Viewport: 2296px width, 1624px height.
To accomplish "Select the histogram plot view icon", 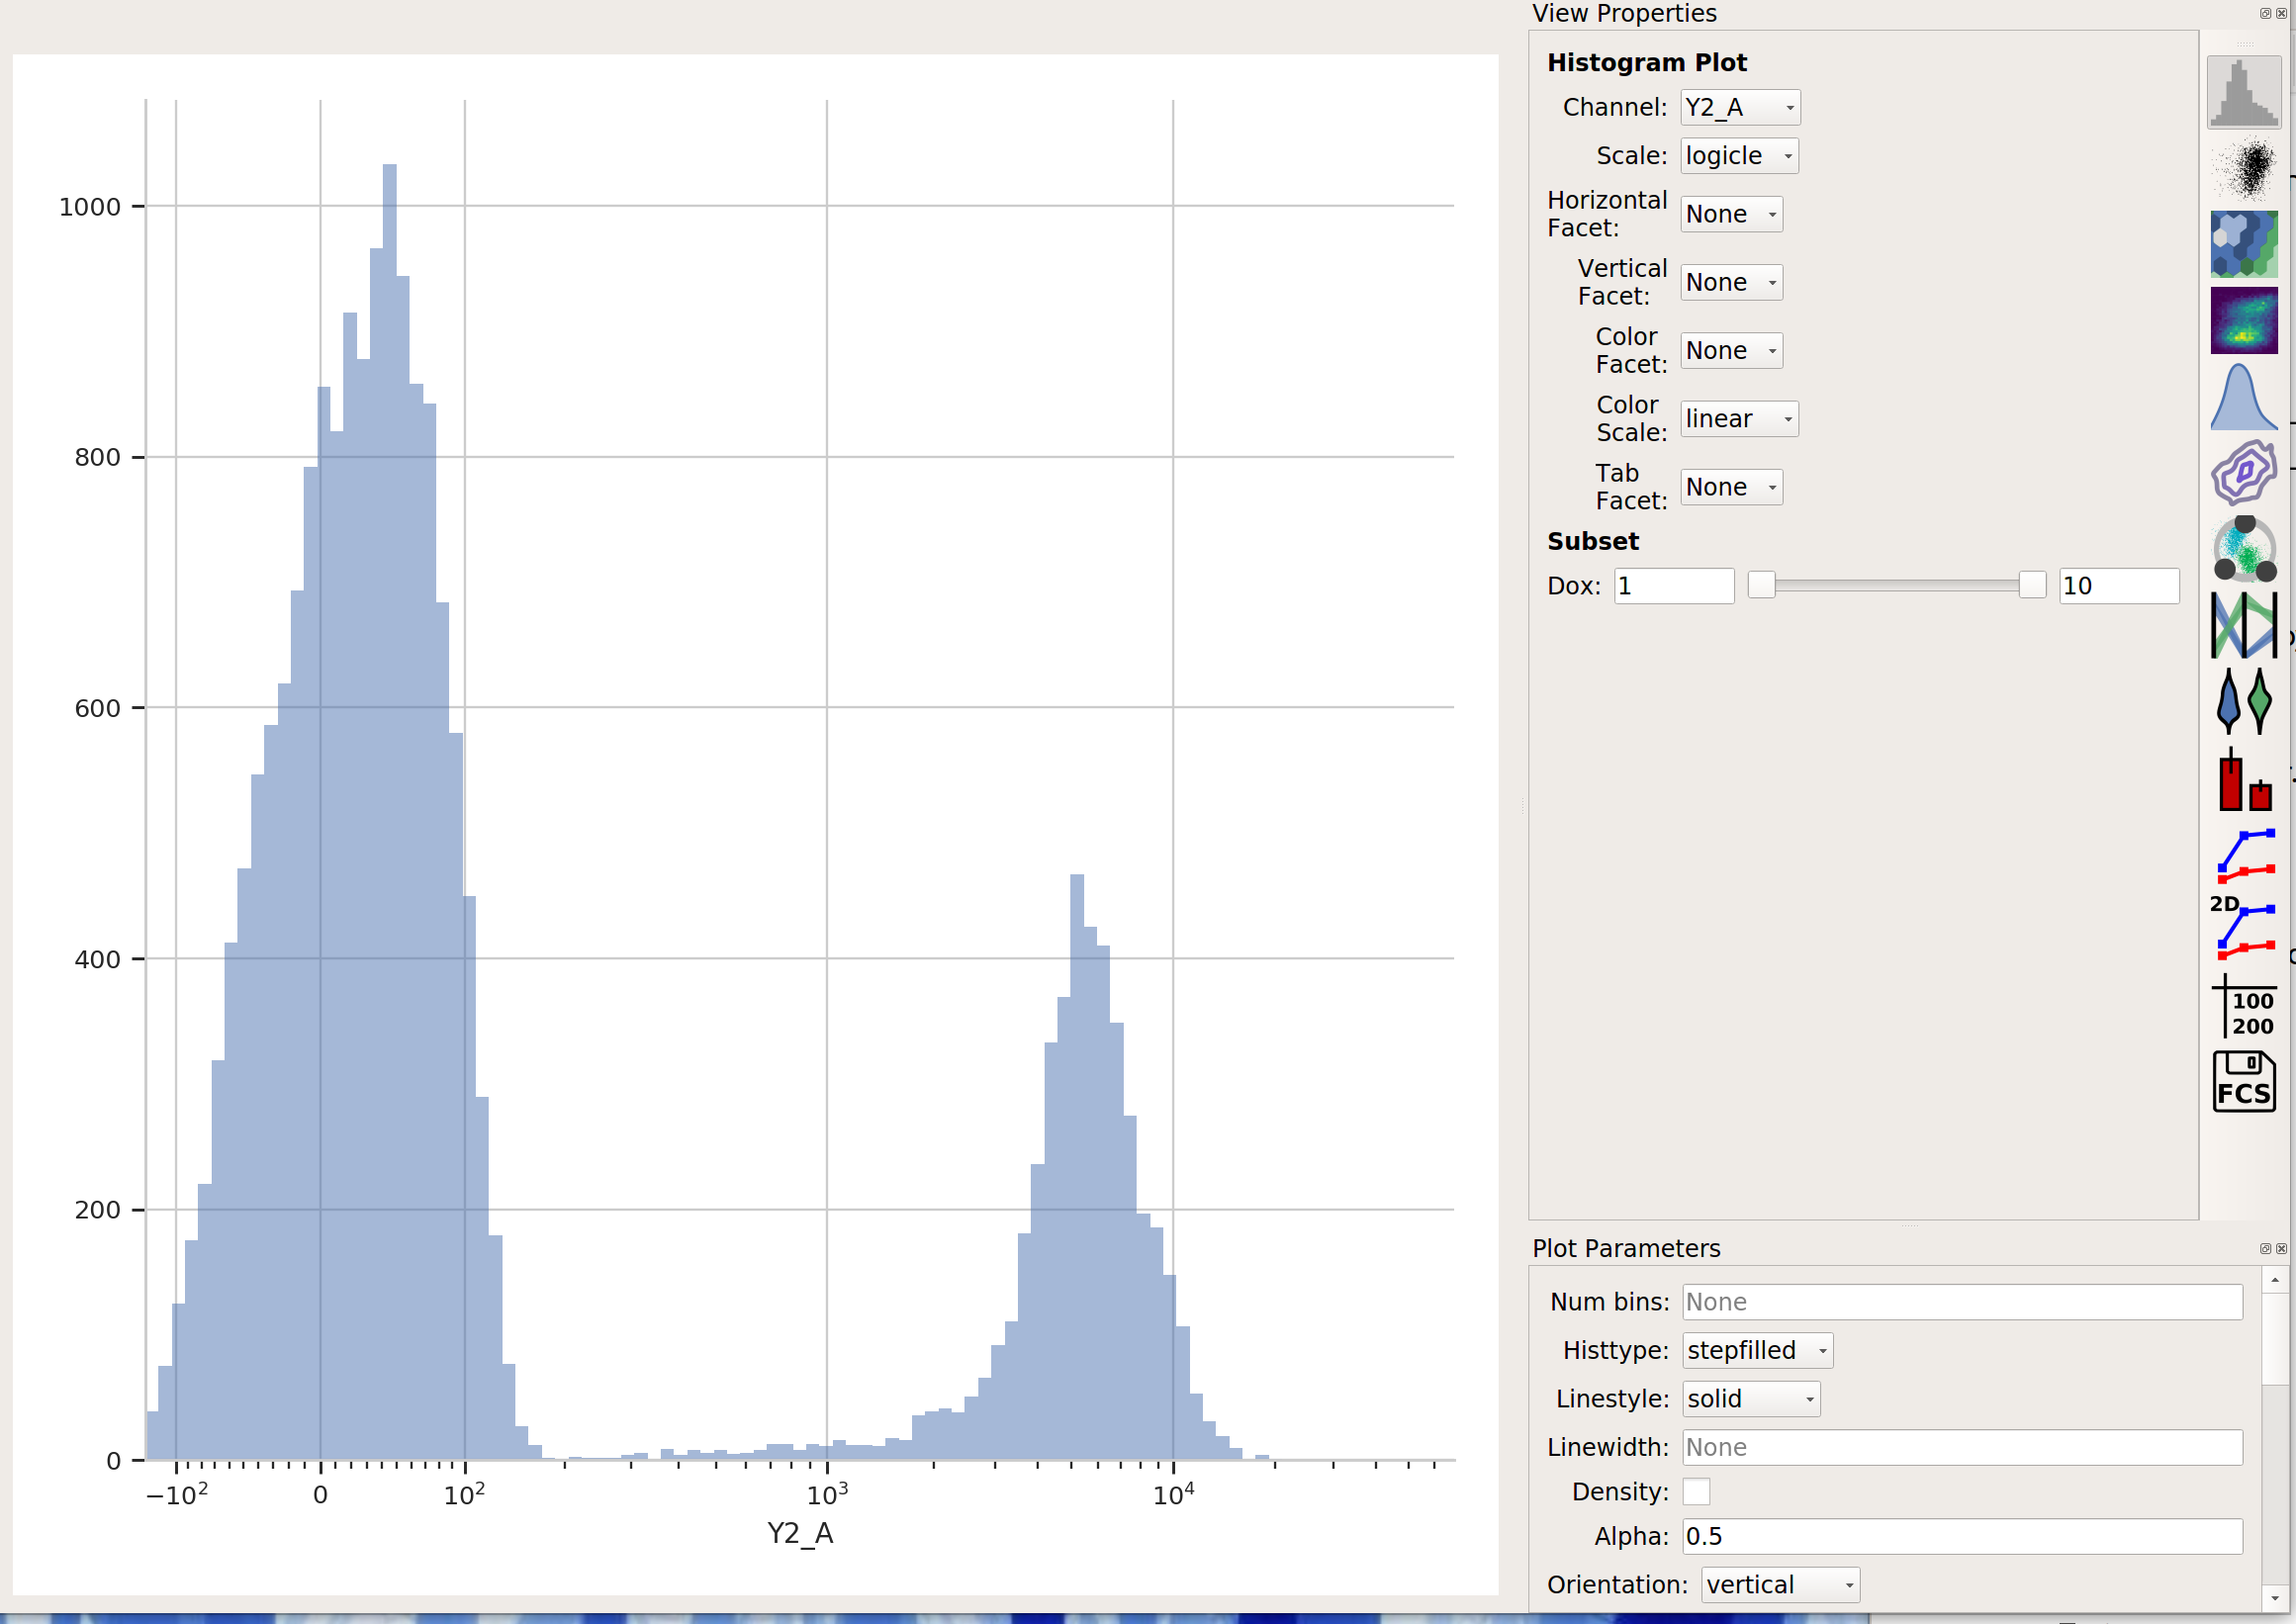I will coord(2244,92).
